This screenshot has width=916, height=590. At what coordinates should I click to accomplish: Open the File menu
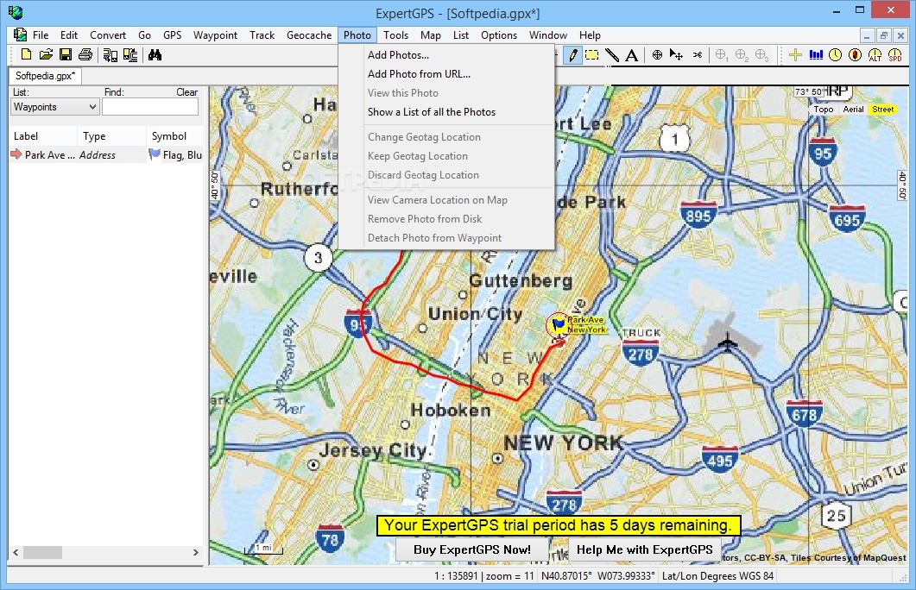(41, 35)
